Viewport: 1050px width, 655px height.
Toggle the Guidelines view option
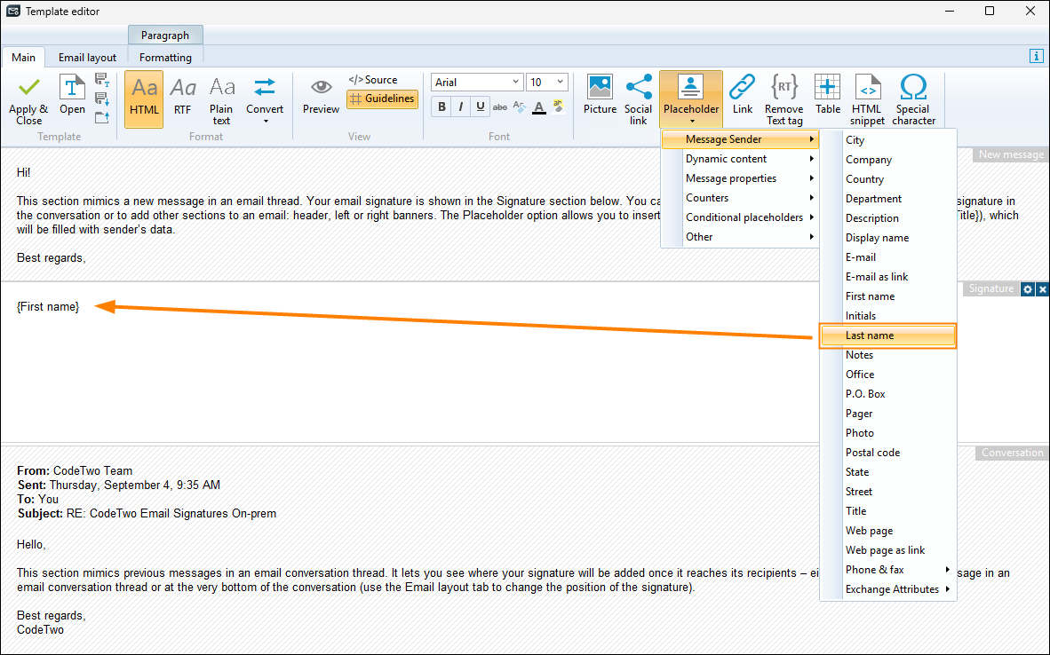[382, 99]
